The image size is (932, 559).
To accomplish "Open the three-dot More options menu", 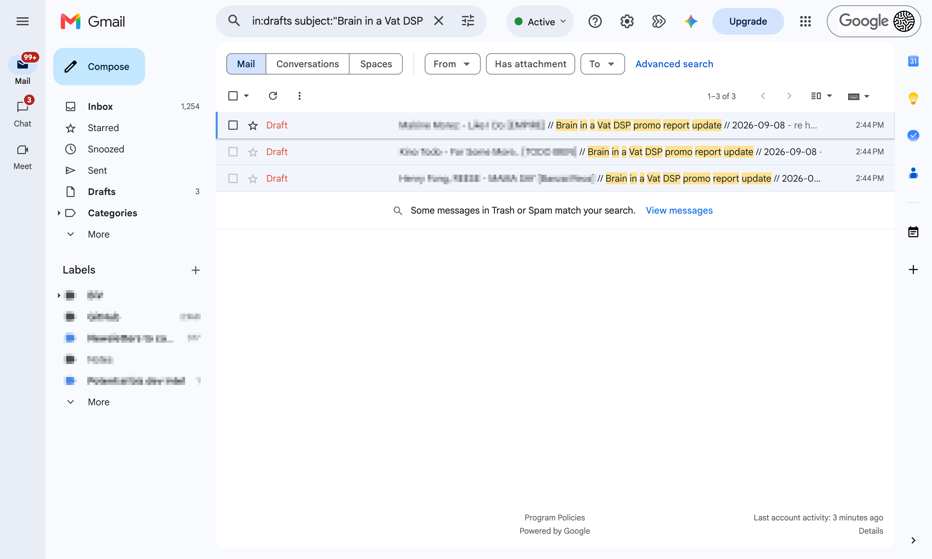I will click(x=300, y=96).
